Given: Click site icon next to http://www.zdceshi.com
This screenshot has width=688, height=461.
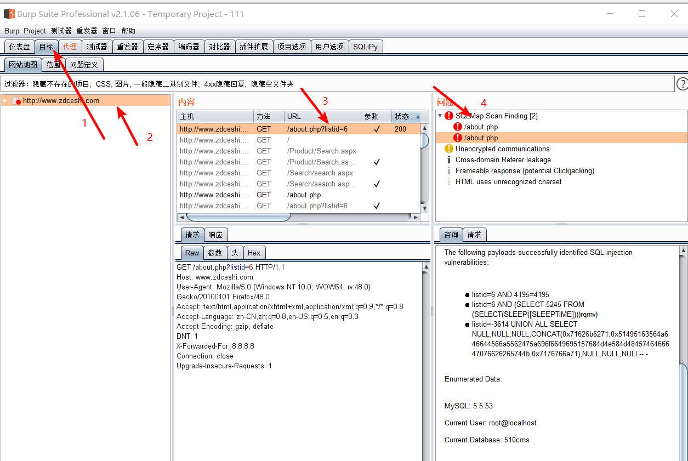Looking at the screenshot, I should (x=16, y=101).
